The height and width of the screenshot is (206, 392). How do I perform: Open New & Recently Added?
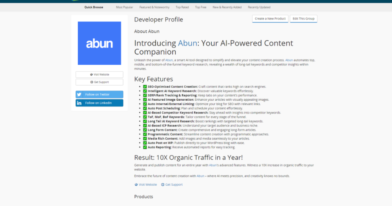point(227,7)
